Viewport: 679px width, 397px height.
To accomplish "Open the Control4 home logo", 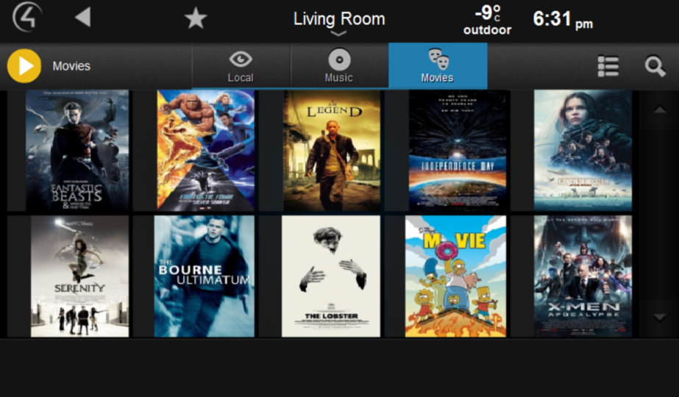I will (x=26, y=18).
